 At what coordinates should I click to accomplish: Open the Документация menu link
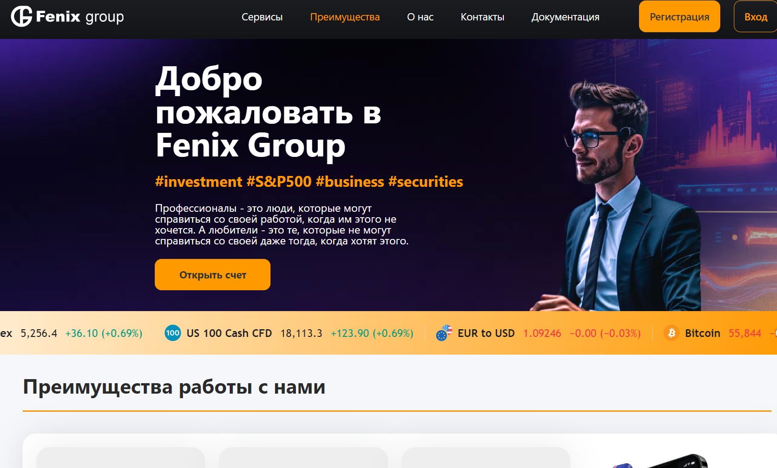tap(566, 17)
